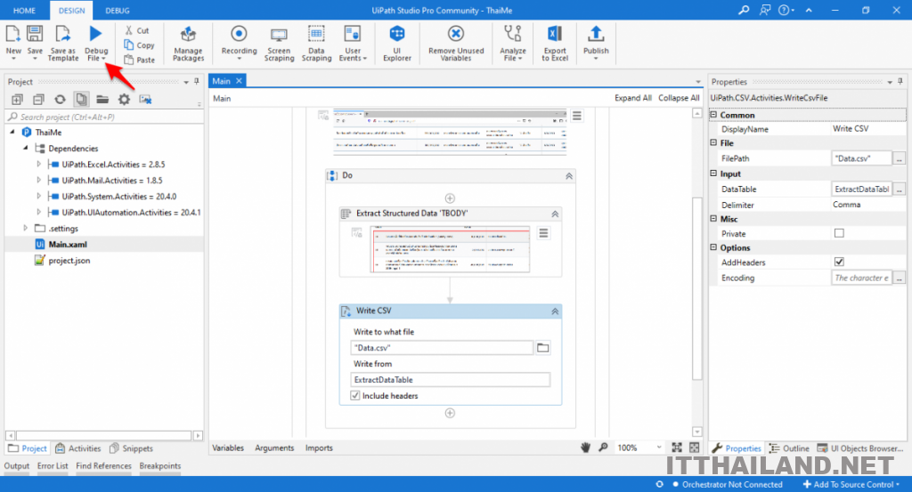Click Copy in the ribbon
Screen dimensions: 912x492
pyautogui.click(x=140, y=45)
